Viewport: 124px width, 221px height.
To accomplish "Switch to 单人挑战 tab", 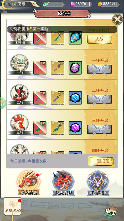I will tap(29, 183).
